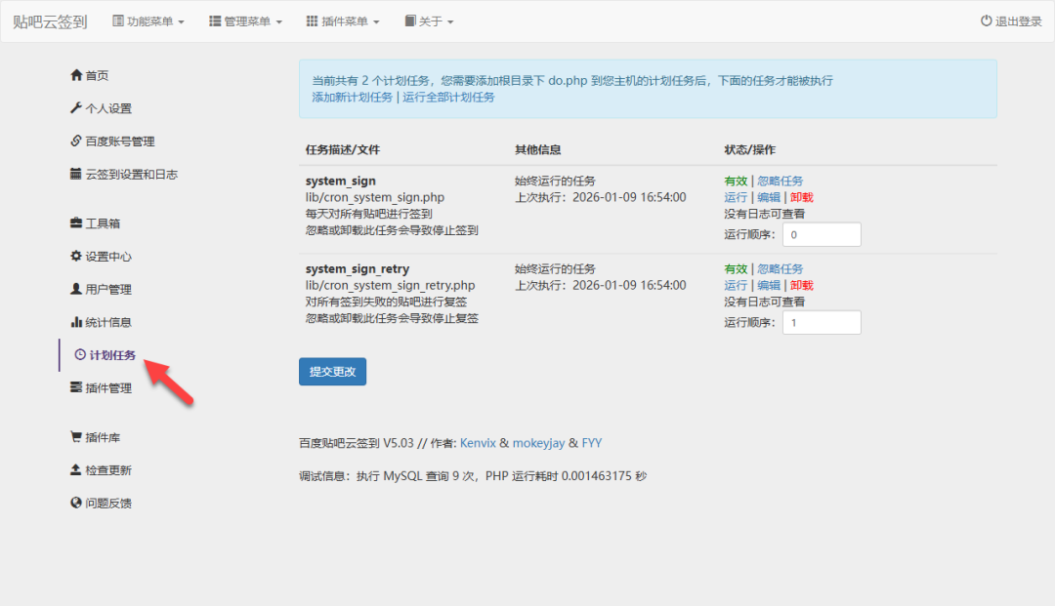1055x606 pixels.
Task: Click the 添加新计划任务 link
Action: tap(353, 98)
